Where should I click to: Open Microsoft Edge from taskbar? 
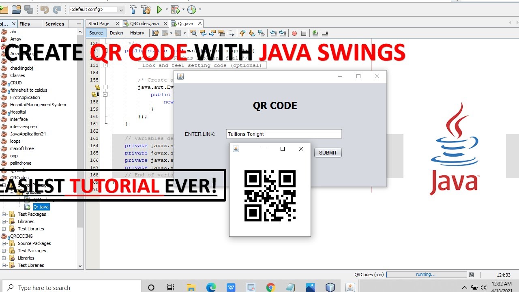(x=211, y=288)
